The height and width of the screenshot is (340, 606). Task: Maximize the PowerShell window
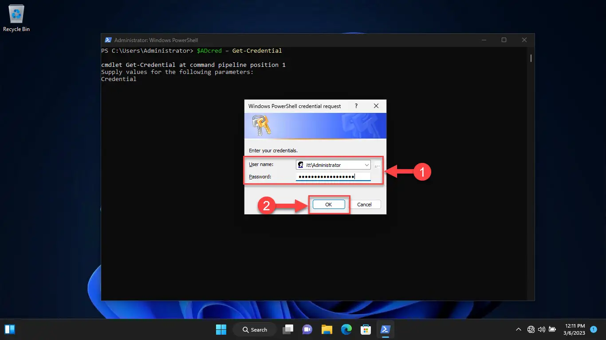click(x=504, y=40)
